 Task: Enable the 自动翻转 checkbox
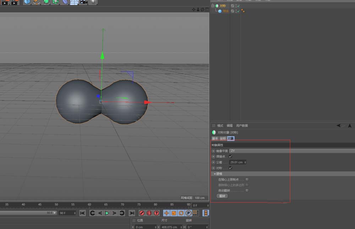click(x=247, y=190)
